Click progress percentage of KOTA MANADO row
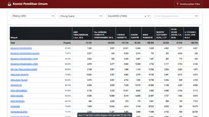The width and height of the screenshot is (209, 117). (68, 96)
